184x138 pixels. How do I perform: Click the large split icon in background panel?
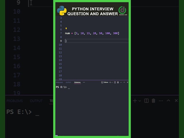point(146,101)
